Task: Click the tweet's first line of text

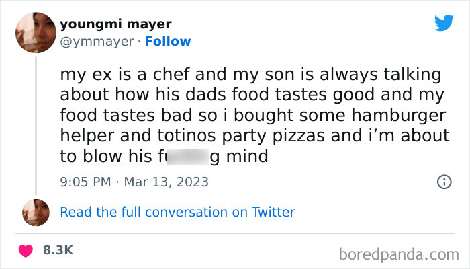Action: (x=249, y=73)
